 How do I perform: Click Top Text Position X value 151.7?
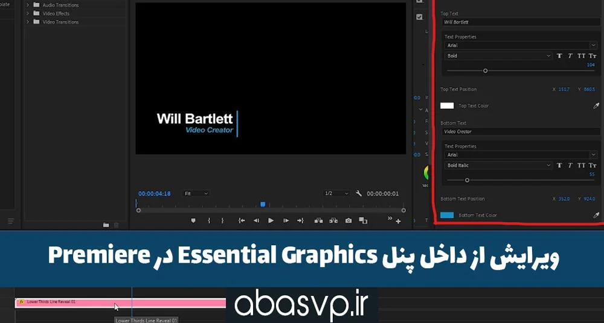564,89
